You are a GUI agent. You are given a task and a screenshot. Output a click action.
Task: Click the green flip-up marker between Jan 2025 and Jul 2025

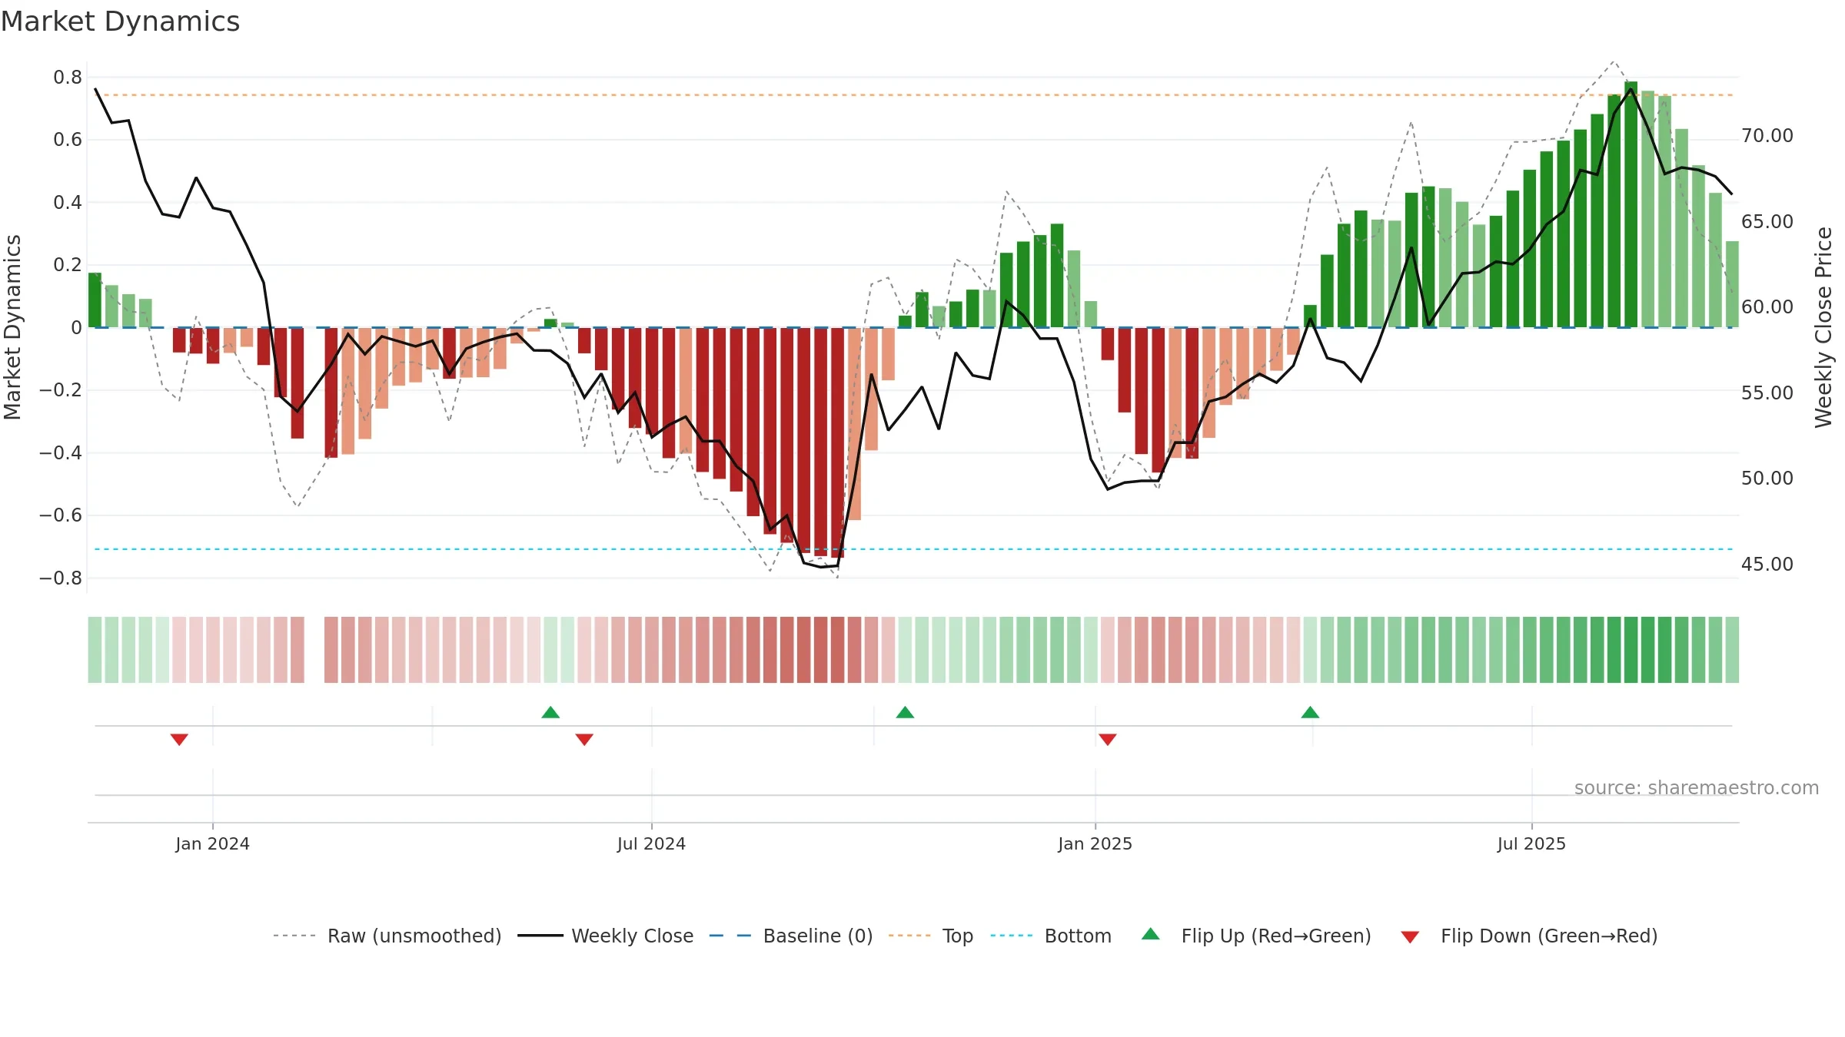[x=1310, y=712]
